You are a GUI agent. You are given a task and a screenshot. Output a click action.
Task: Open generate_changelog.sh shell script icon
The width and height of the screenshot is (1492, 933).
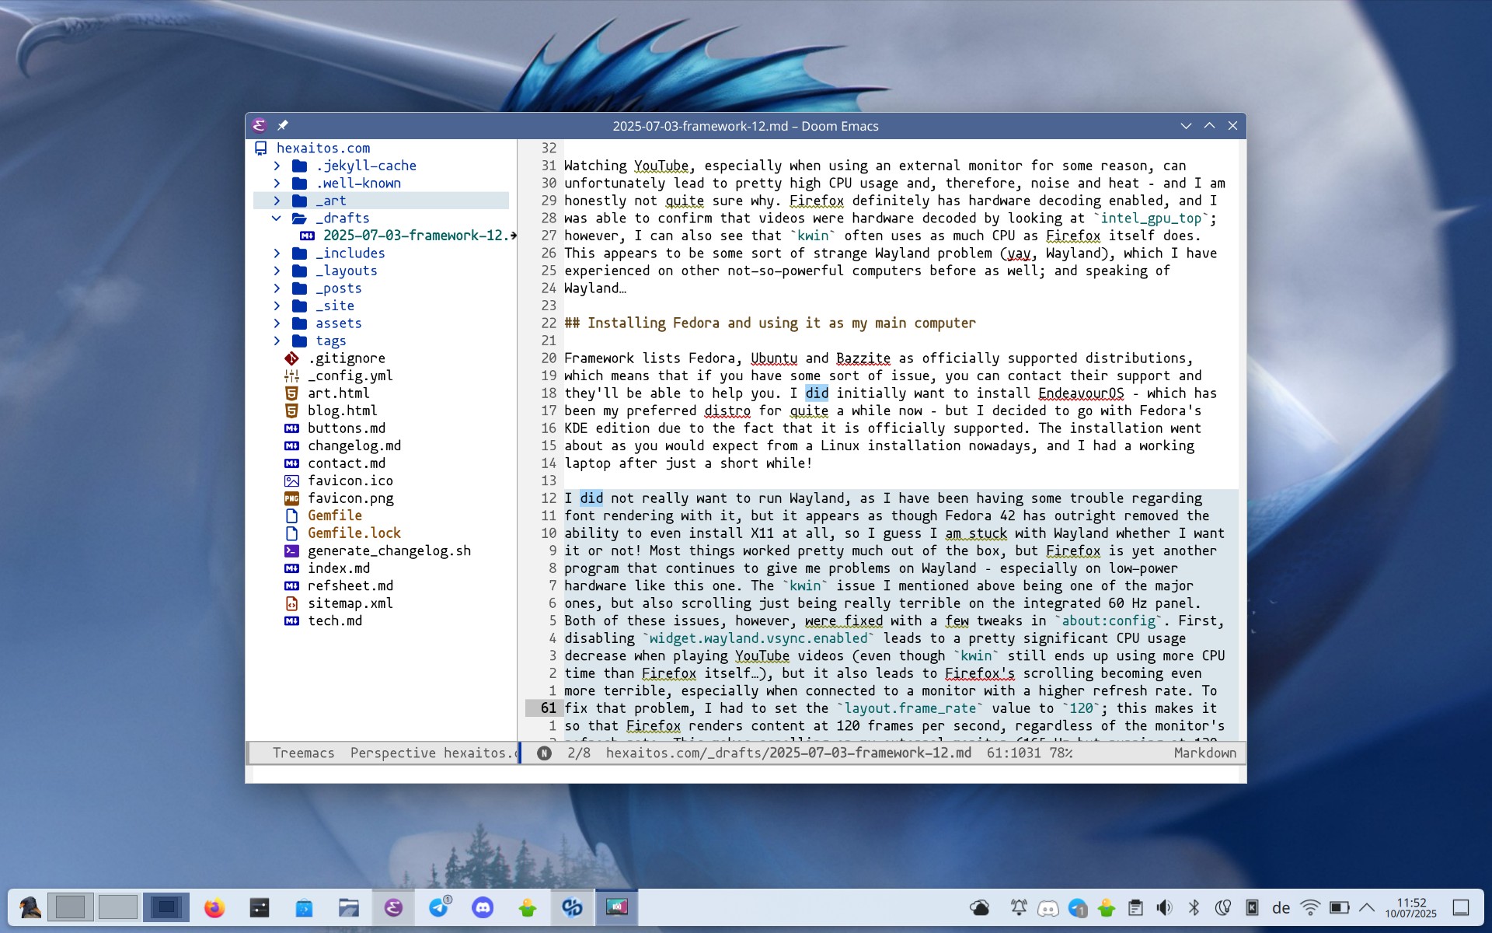click(291, 550)
